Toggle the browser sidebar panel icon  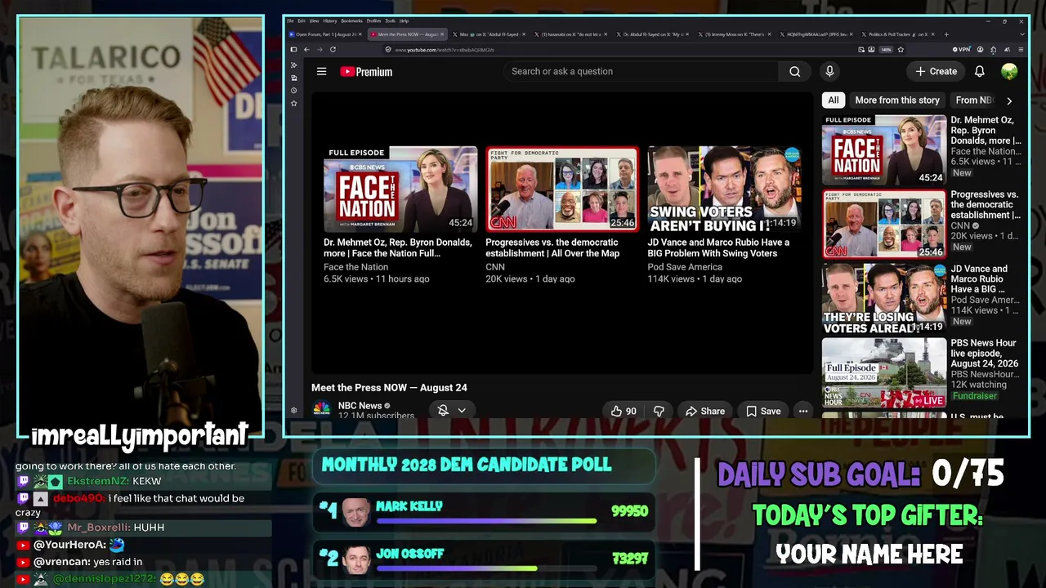click(x=293, y=50)
